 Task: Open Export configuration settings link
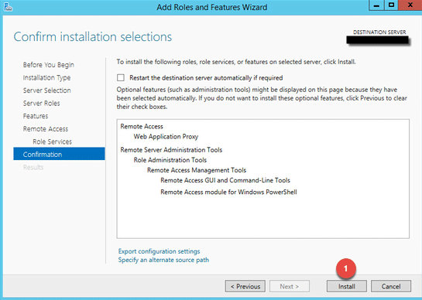click(x=159, y=251)
